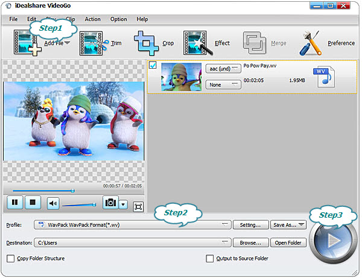Open the Clip menu
Viewport: 362px width, 278px height.
pos(70,19)
